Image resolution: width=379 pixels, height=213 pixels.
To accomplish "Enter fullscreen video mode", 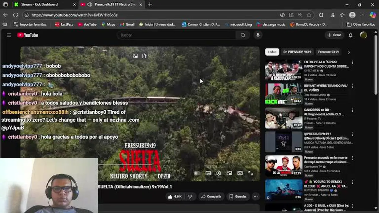I will [250, 173].
